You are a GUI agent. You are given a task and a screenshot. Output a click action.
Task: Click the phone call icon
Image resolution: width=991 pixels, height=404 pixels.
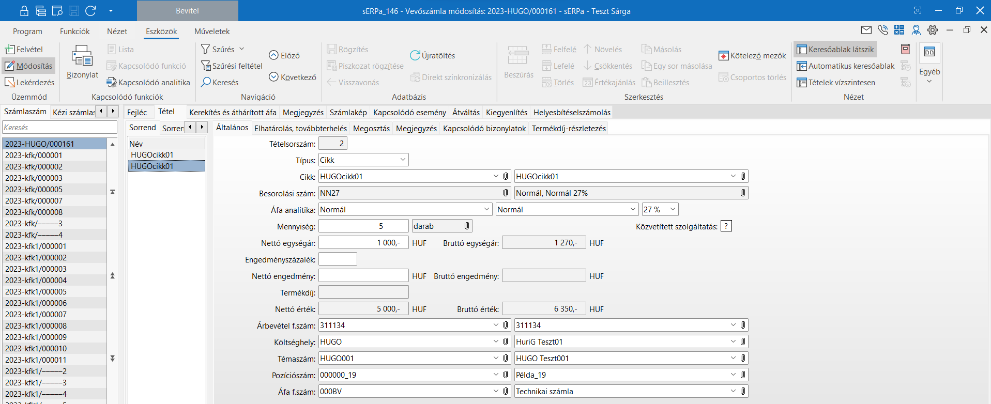(x=882, y=30)
